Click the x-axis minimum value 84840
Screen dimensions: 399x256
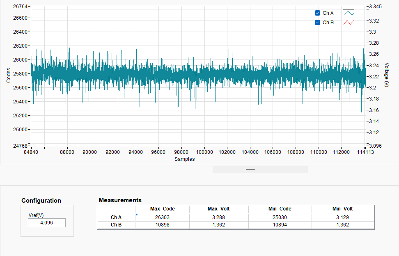pyautogui.click(x=31, y=152)
